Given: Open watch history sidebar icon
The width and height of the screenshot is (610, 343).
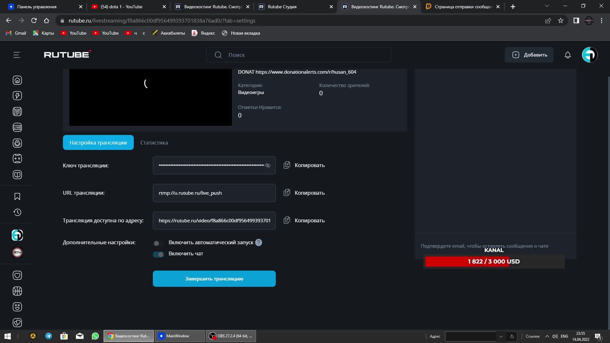Looking at the screenshot, I should [17, 212].
